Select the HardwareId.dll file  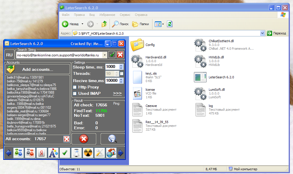pos(149,61)
